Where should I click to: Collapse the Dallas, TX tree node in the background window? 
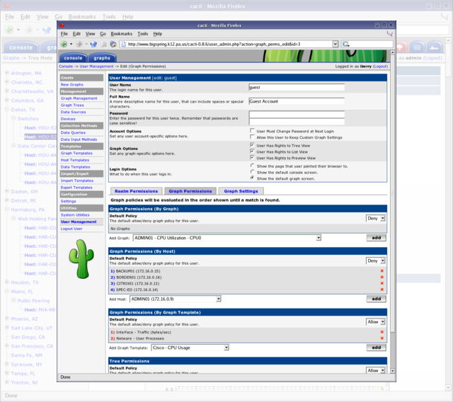click(x=7, y=109)
